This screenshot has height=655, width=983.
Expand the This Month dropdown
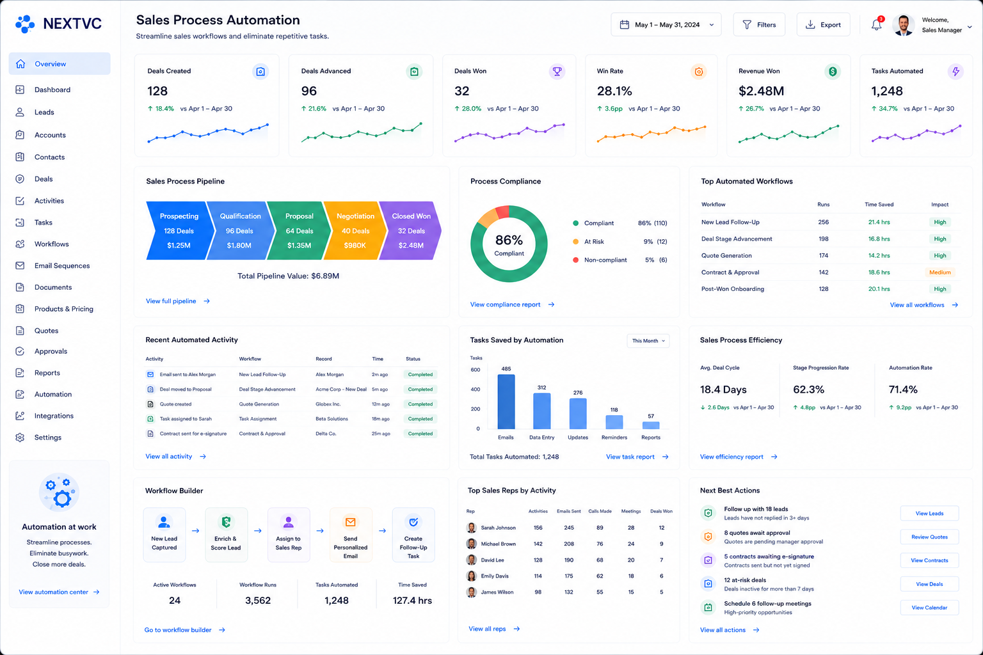pyautogui.click(x=648, y=341)
